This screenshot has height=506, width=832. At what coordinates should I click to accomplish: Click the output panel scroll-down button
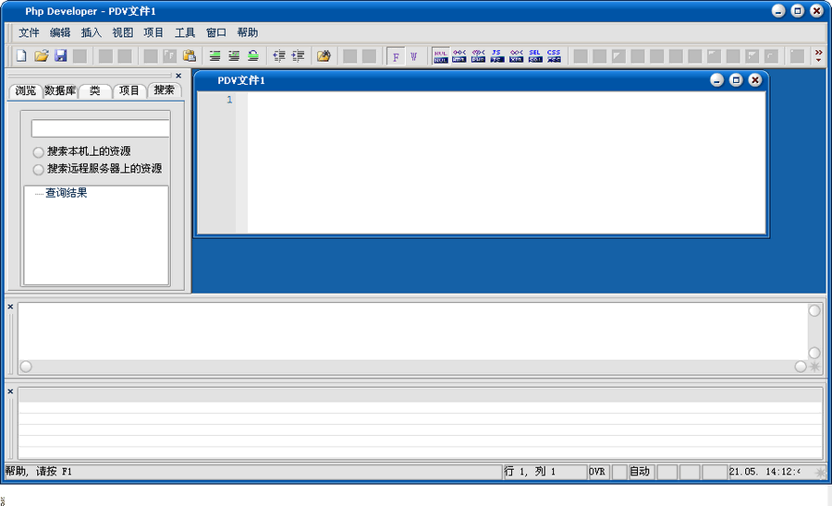pos(814,353)
